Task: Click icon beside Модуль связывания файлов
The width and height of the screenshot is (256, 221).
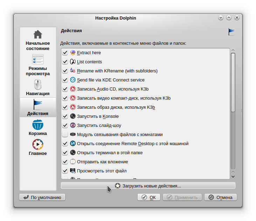Action: (x=72, y=135)
